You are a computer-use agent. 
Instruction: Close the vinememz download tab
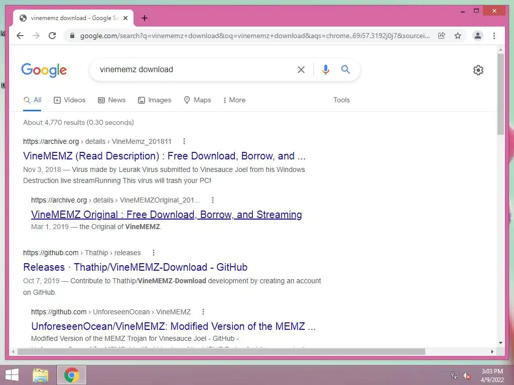125,18
